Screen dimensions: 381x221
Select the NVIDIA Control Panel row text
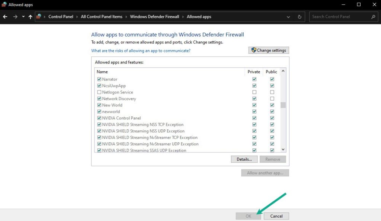click(122, 118)
